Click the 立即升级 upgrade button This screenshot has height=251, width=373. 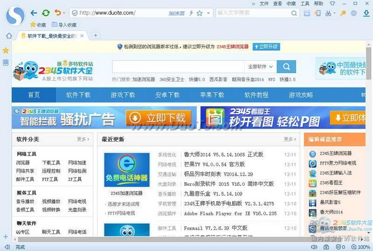(x=266, y=47)
